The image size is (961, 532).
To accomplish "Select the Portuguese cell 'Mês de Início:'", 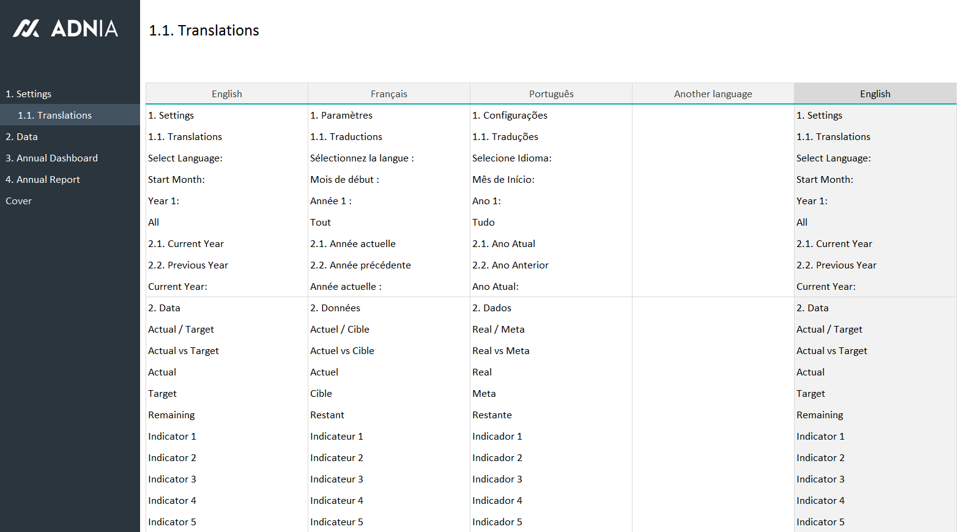I will (x=503, y=180).
